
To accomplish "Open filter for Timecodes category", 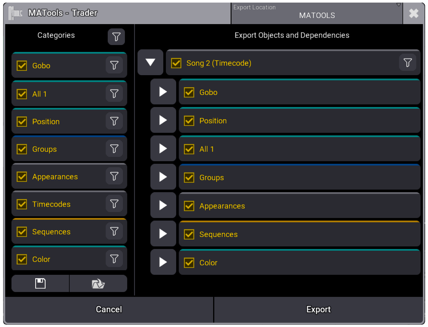I will pos(114,203).
